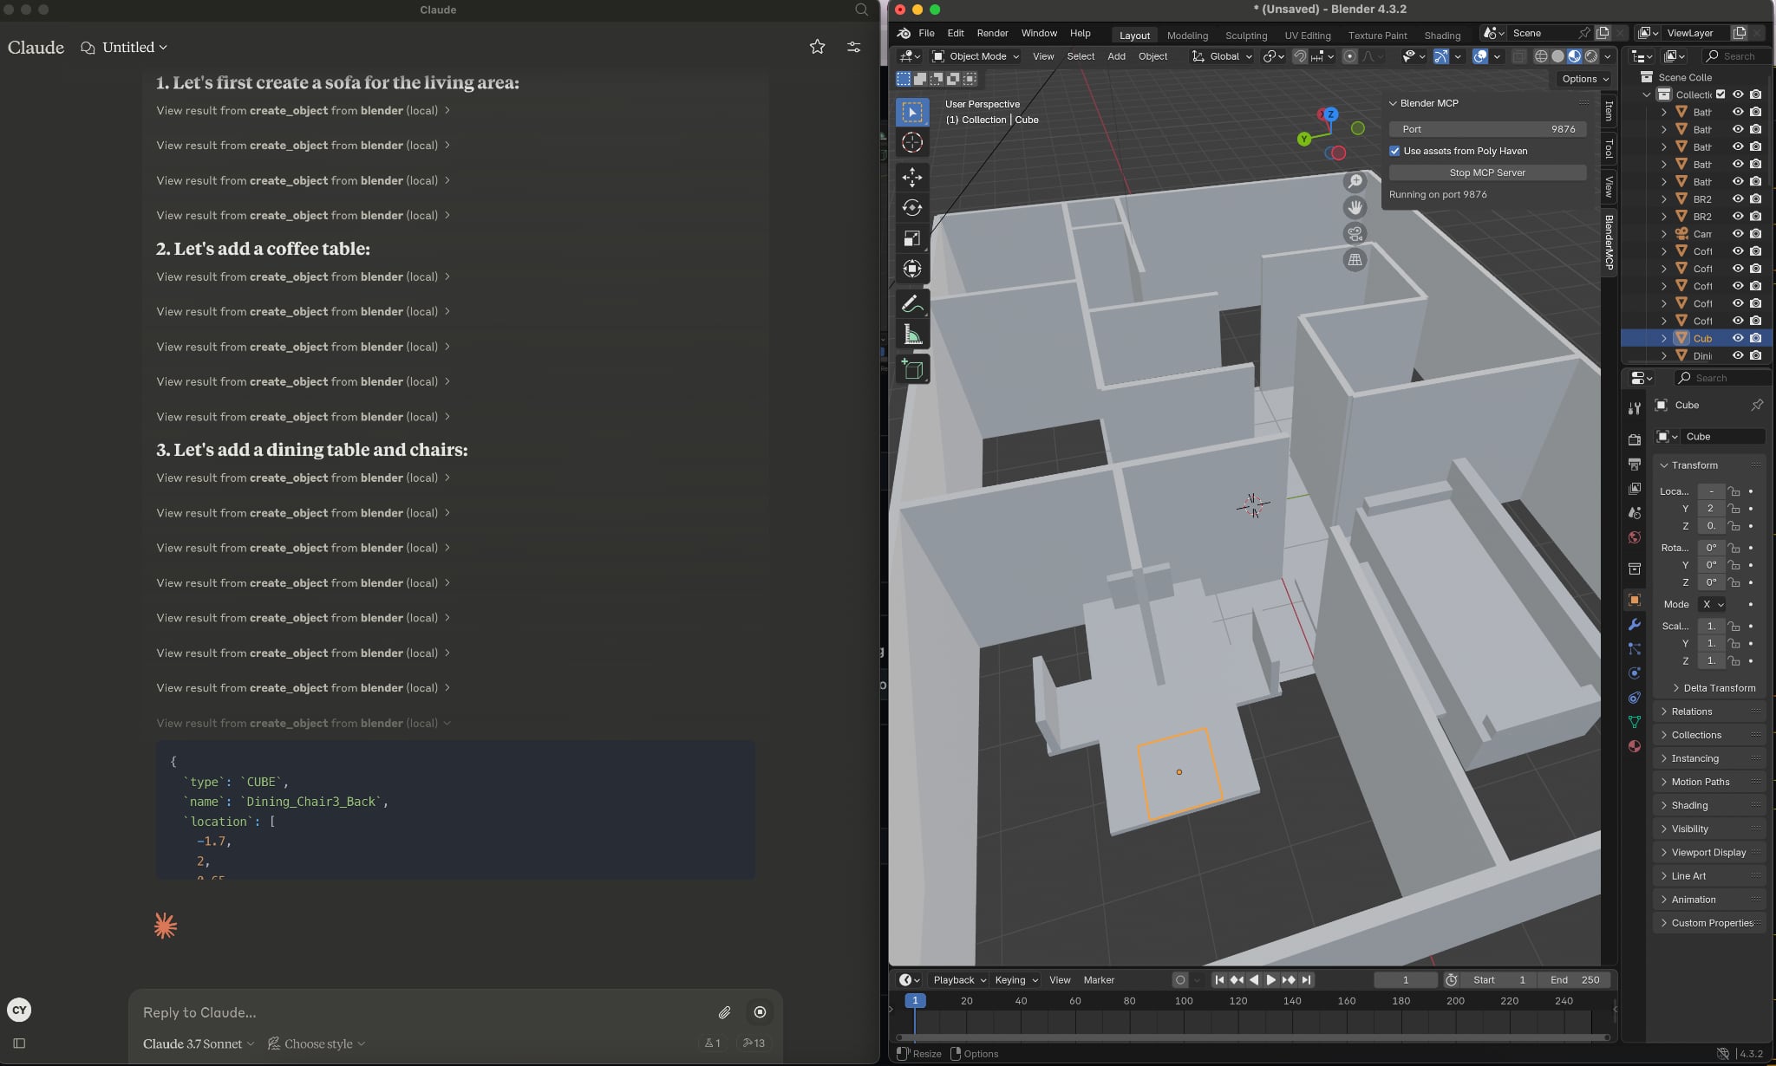Toggle the Dining object eye visibility

(x=1738, y=355)
